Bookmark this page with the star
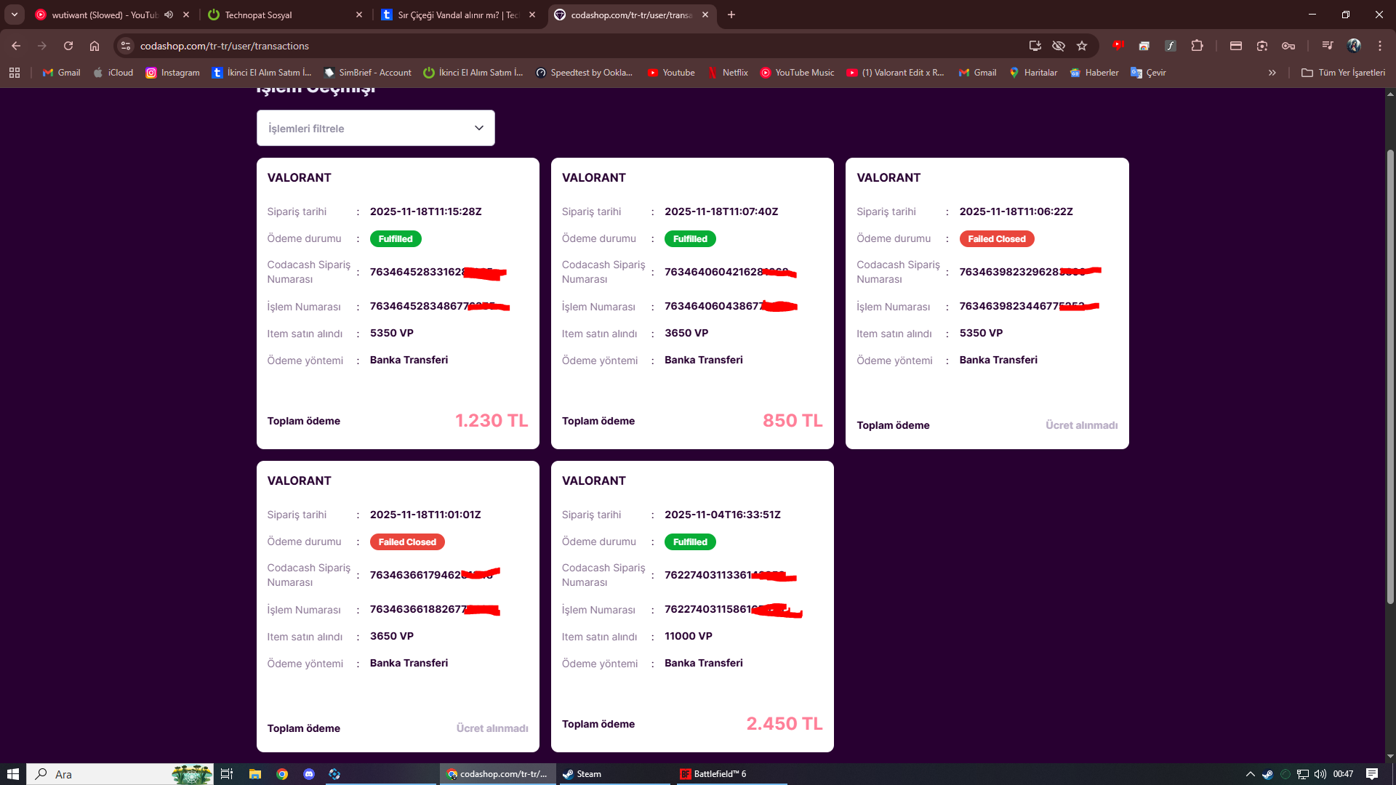Screen dimensions: 1396x785 point(1082,46)
